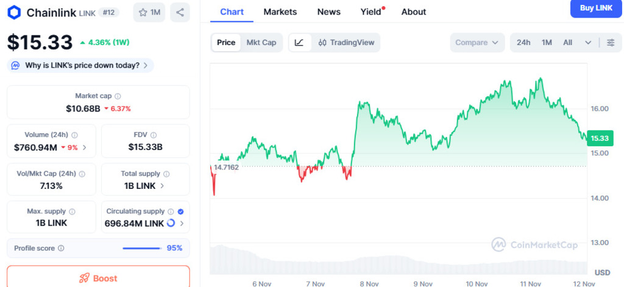Click the share icon next to Chainlink

[180, 12]
